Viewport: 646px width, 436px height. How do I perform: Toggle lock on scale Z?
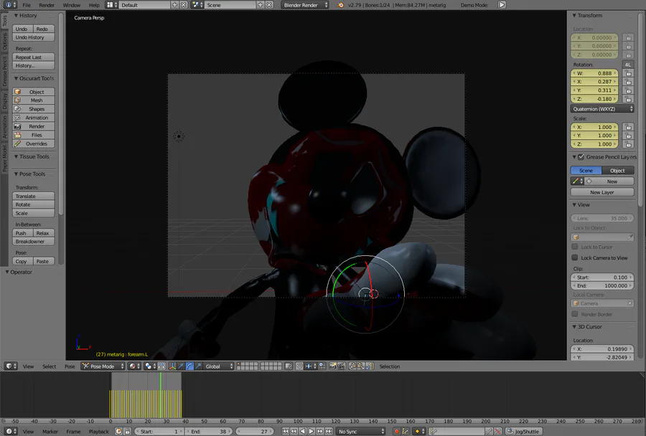point(628,144)
